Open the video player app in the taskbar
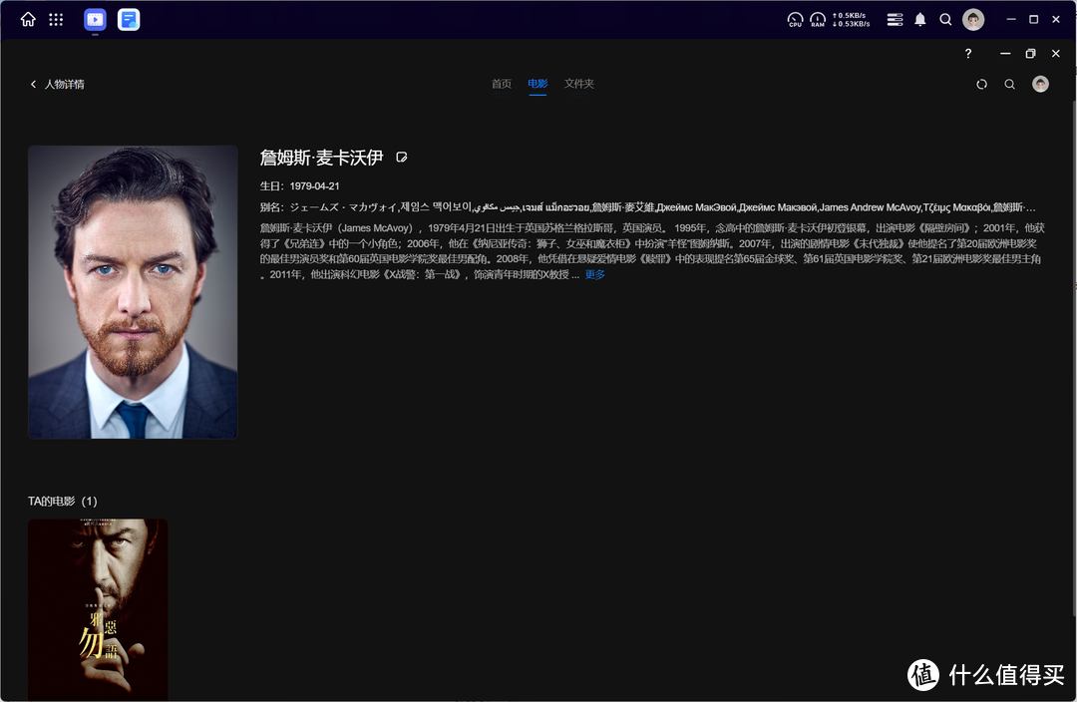1077x702 pixels. click(94, 19)
